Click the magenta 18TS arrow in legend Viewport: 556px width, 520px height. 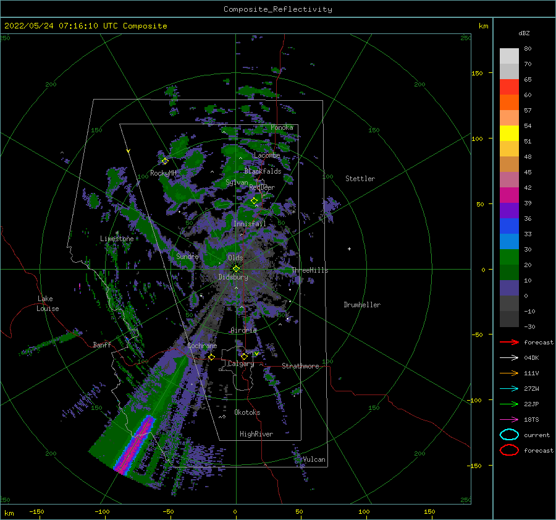509,420
